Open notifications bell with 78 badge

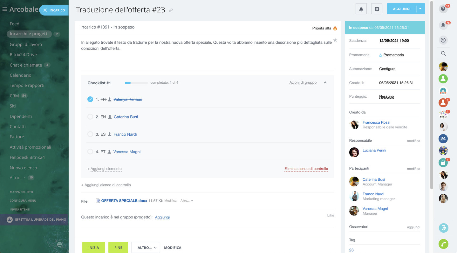[x=443, y=25]
